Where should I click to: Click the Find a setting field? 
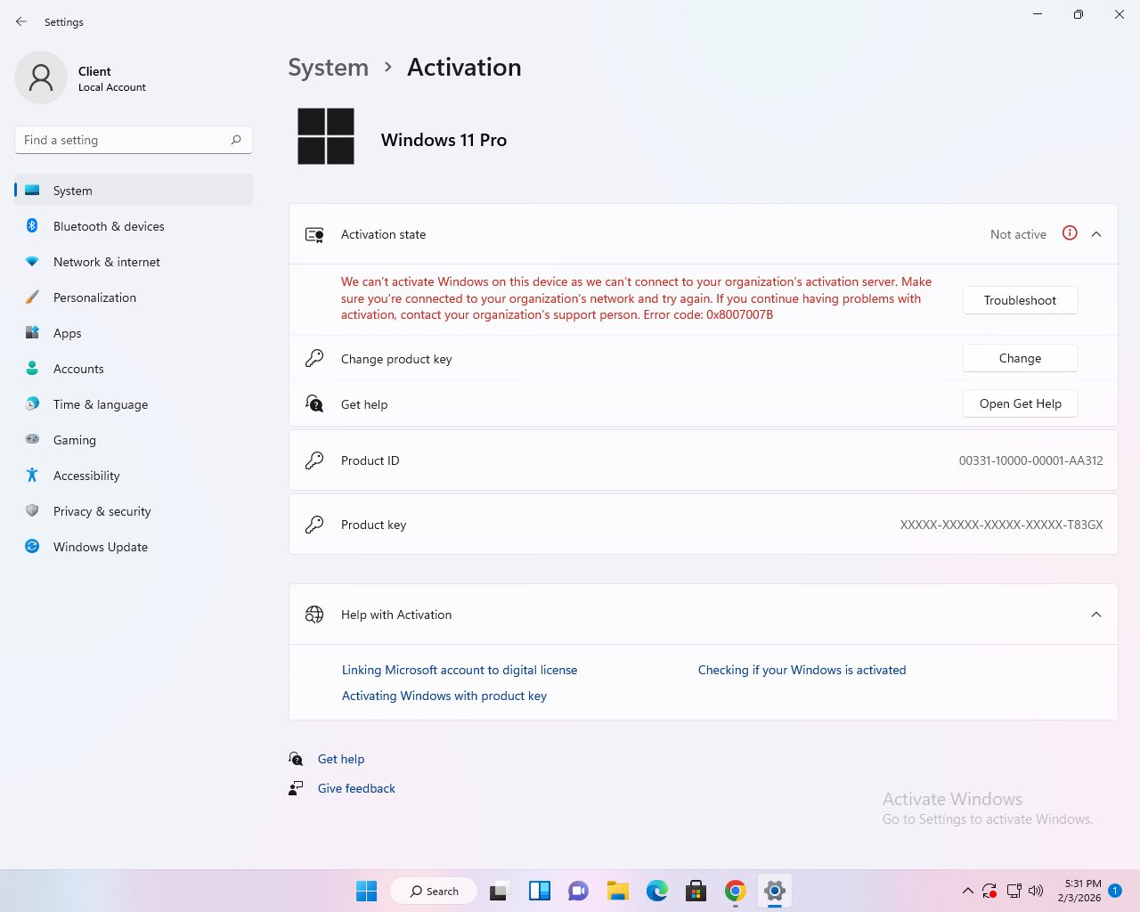pyautogui.click(x=134, y=140)
